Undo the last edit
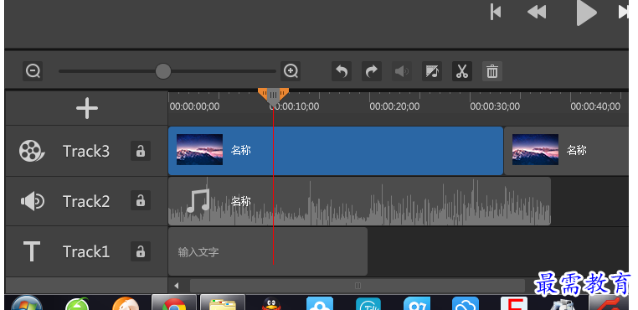638x310 pixels. (342, 71)
